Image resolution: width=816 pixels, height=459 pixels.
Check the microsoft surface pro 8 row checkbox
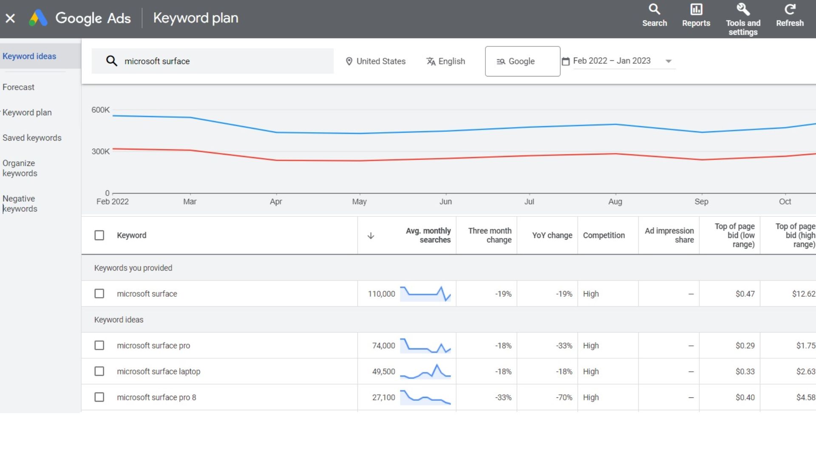tap(99, 397)
